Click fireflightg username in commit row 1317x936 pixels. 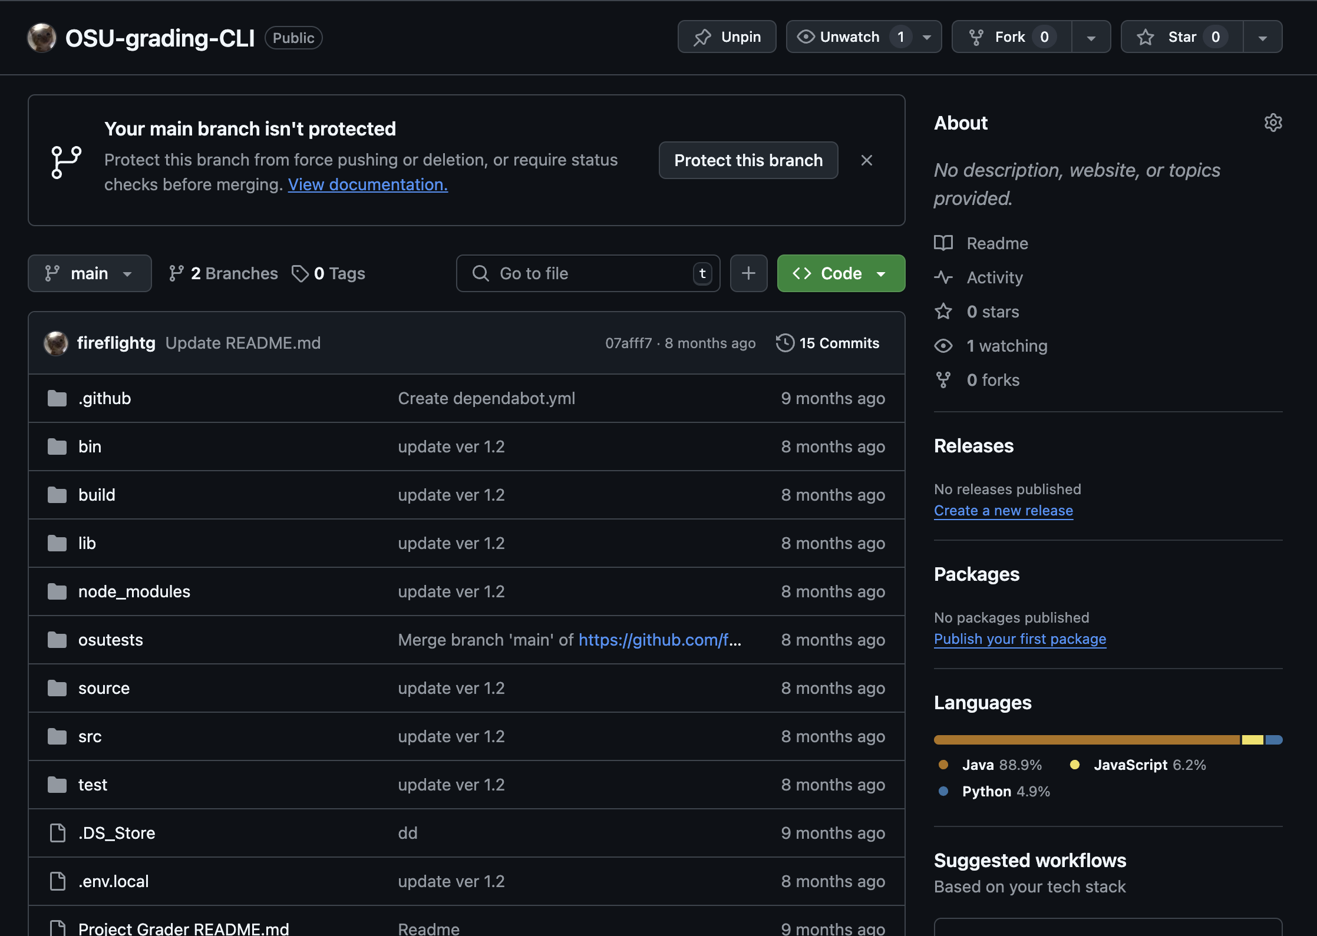pyautogui.click(x=116, y=343)
